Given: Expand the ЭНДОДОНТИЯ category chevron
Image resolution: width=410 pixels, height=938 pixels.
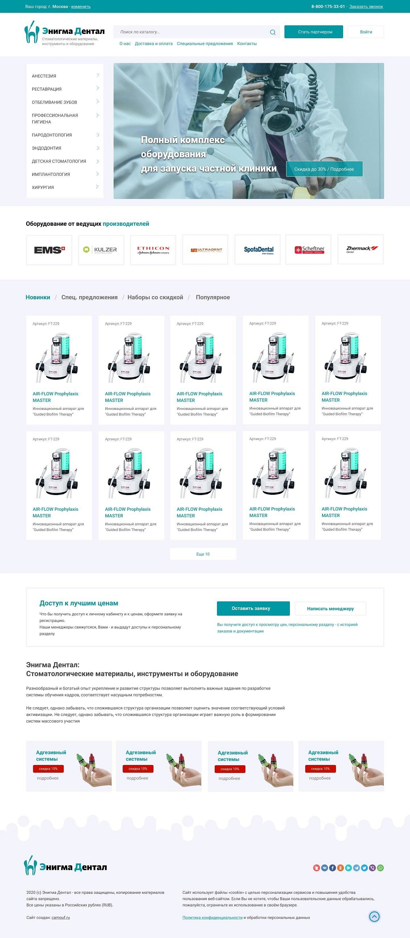Looking at the screenshot, I should click(x=97, y=148).
